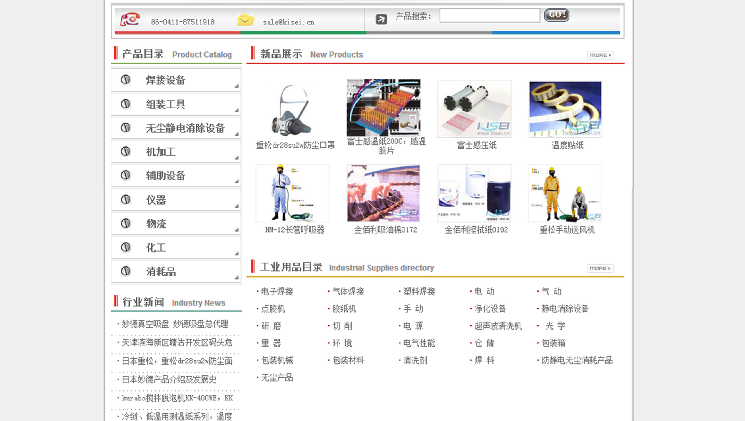Open the 温度贴纸 product thumbnail
Image resolution: width=745 pixels, height=421 pixels.
click(565, 109)
